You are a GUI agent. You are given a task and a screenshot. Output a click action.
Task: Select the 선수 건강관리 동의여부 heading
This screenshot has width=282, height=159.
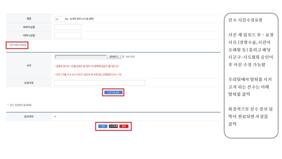(x=21, y=105)
